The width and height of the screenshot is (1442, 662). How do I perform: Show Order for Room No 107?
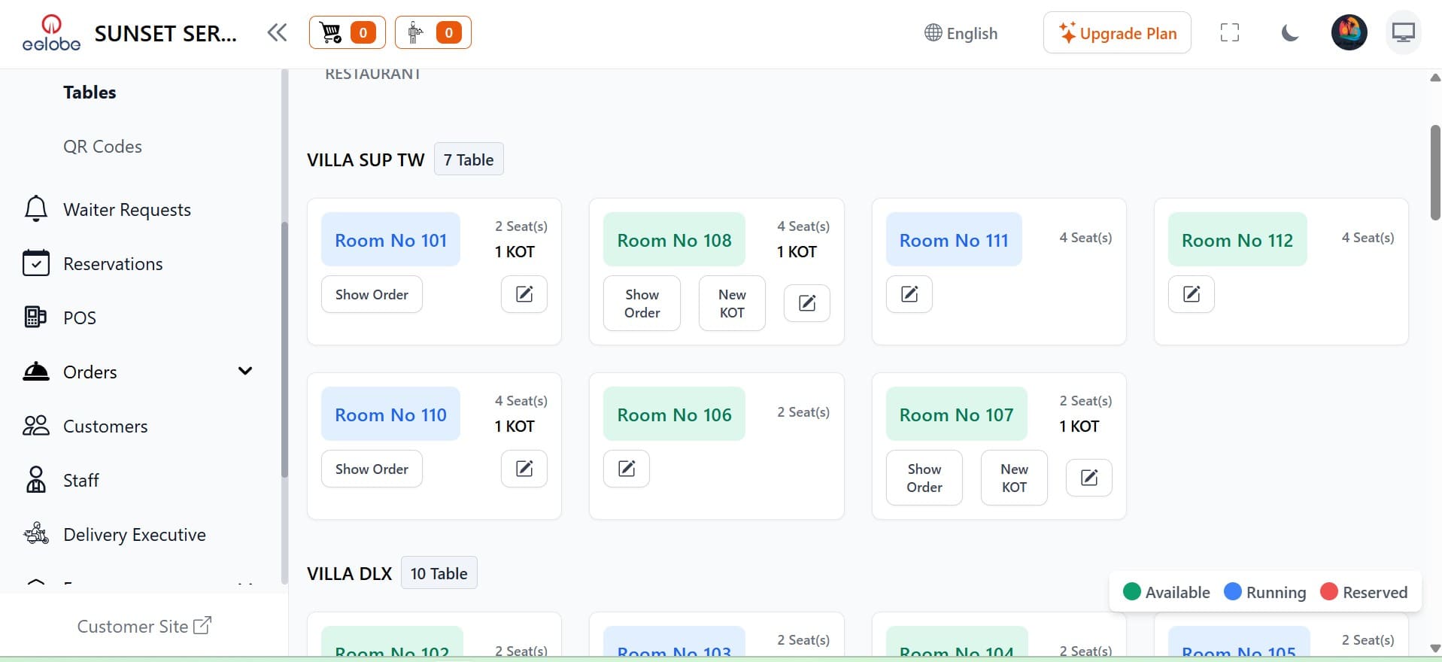[x=924, y=478]
